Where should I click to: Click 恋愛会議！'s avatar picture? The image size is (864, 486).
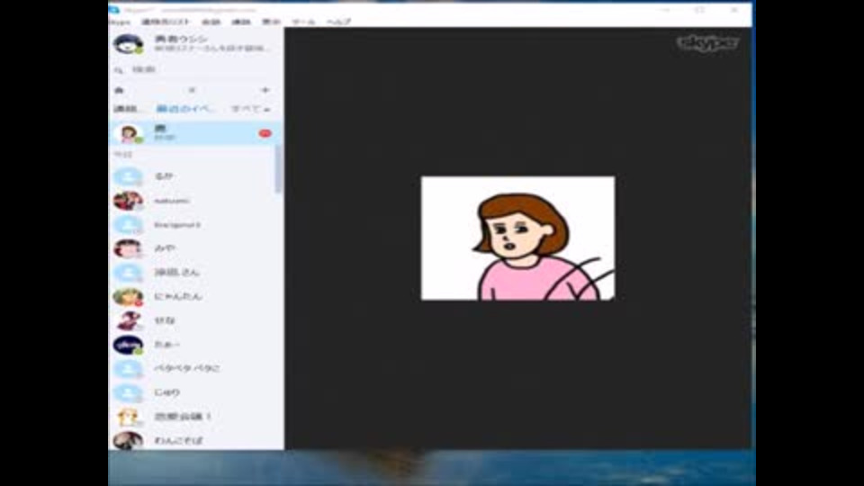pos(129,417)
